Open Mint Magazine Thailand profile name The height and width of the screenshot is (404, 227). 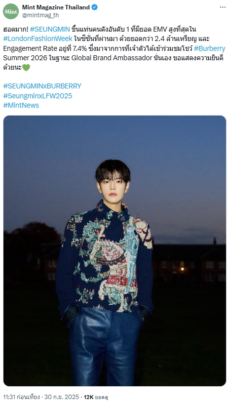pos(56,7)
